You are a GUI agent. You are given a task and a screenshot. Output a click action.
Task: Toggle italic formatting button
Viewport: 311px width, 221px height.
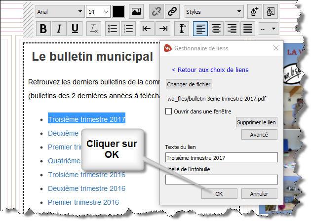point(59,29)
